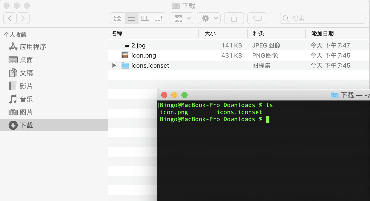Open the 音乐 folder in sidebar
This screenshot has height=201, width=370.
[26, 99]
